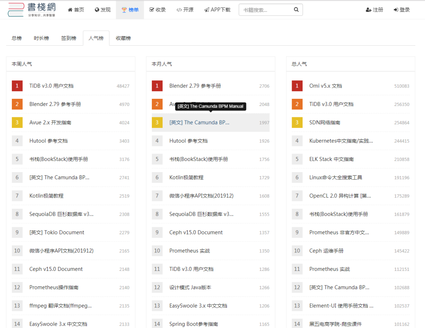Open weekly Hutool 参考文档 entry
This screenshot has height=328, width=425.
tap(48, 141)
